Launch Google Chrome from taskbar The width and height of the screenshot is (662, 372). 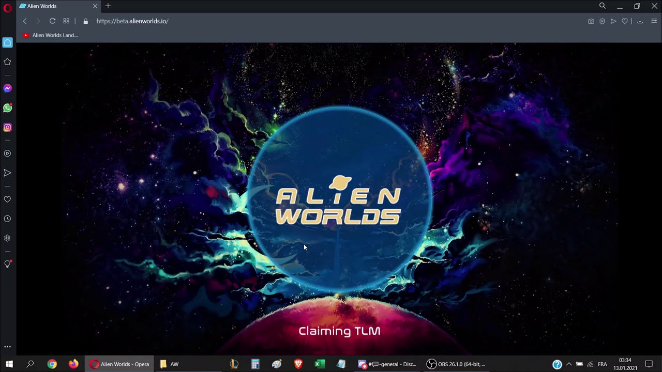coord(52,364)
